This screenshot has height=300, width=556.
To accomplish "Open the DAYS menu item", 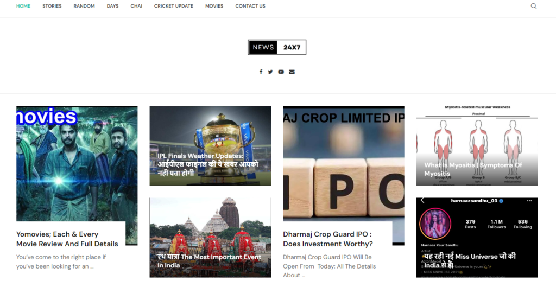I will pos(113,6).
